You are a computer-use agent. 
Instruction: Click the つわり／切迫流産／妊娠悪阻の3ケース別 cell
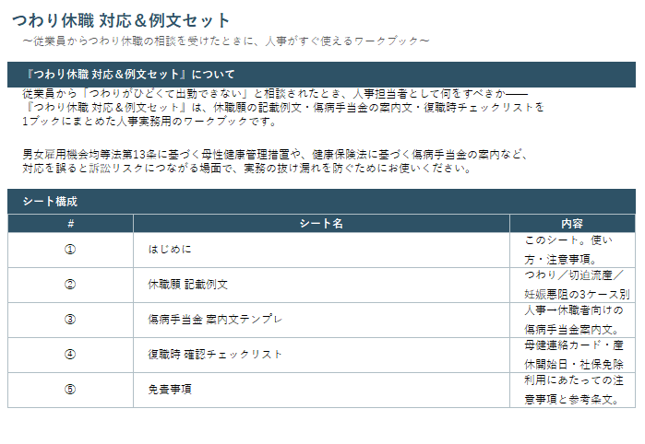[572, 285]
